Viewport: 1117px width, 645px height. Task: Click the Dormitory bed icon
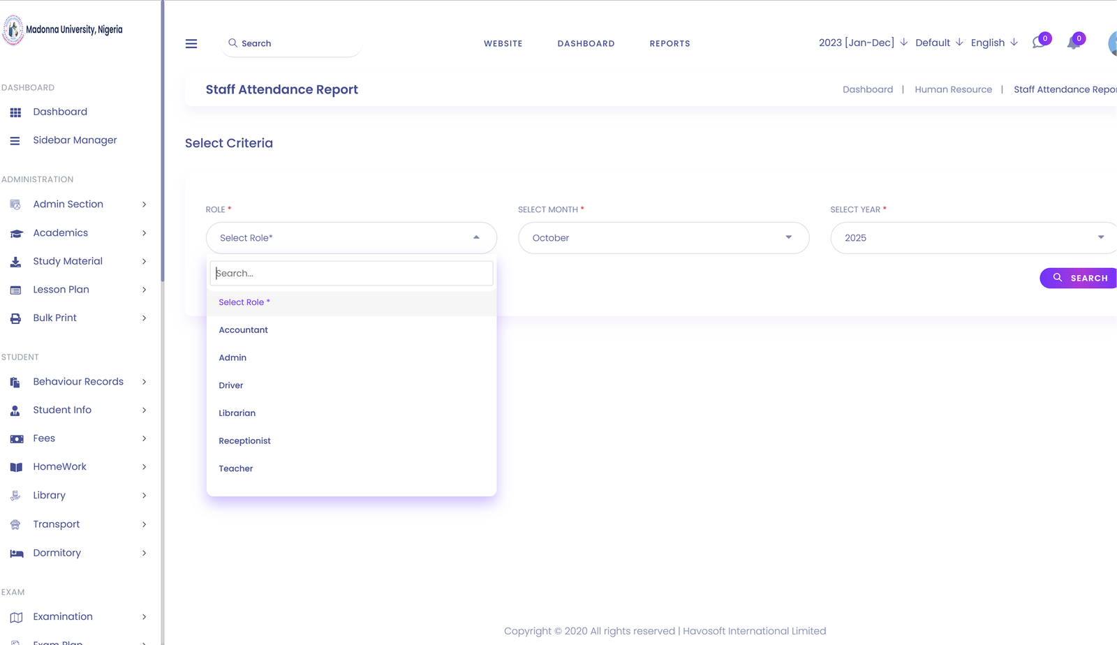point(16,553)
